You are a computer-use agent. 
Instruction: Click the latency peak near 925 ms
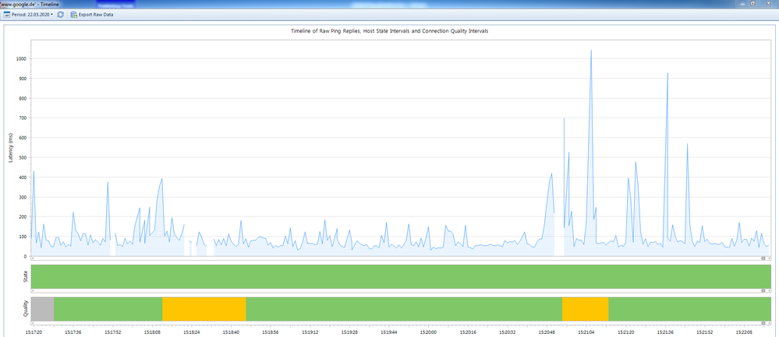[x=667, y=73]
